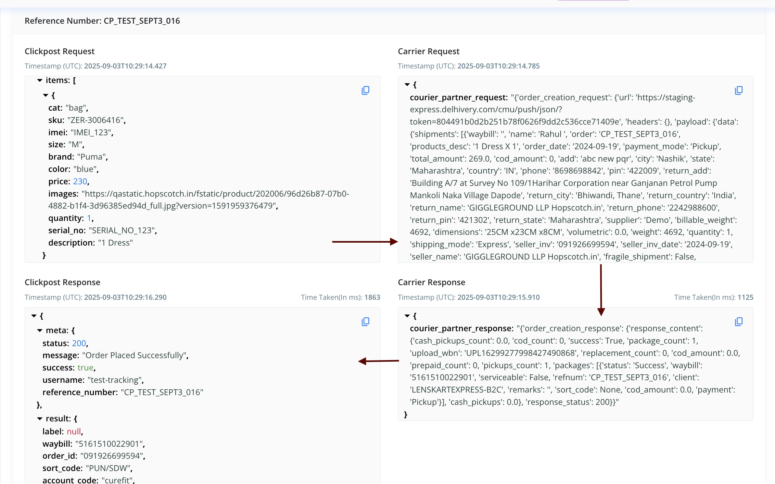The width and height of the screenshot is (775, 484).
Task: Click the price value 230
Action: pos(80,182)
